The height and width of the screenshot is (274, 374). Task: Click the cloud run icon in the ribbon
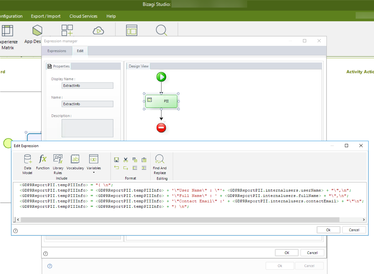98,31
